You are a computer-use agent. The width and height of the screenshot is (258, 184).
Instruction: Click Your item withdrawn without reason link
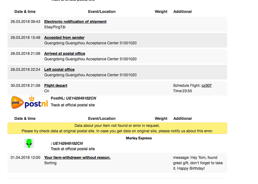[x=77, y=158]
